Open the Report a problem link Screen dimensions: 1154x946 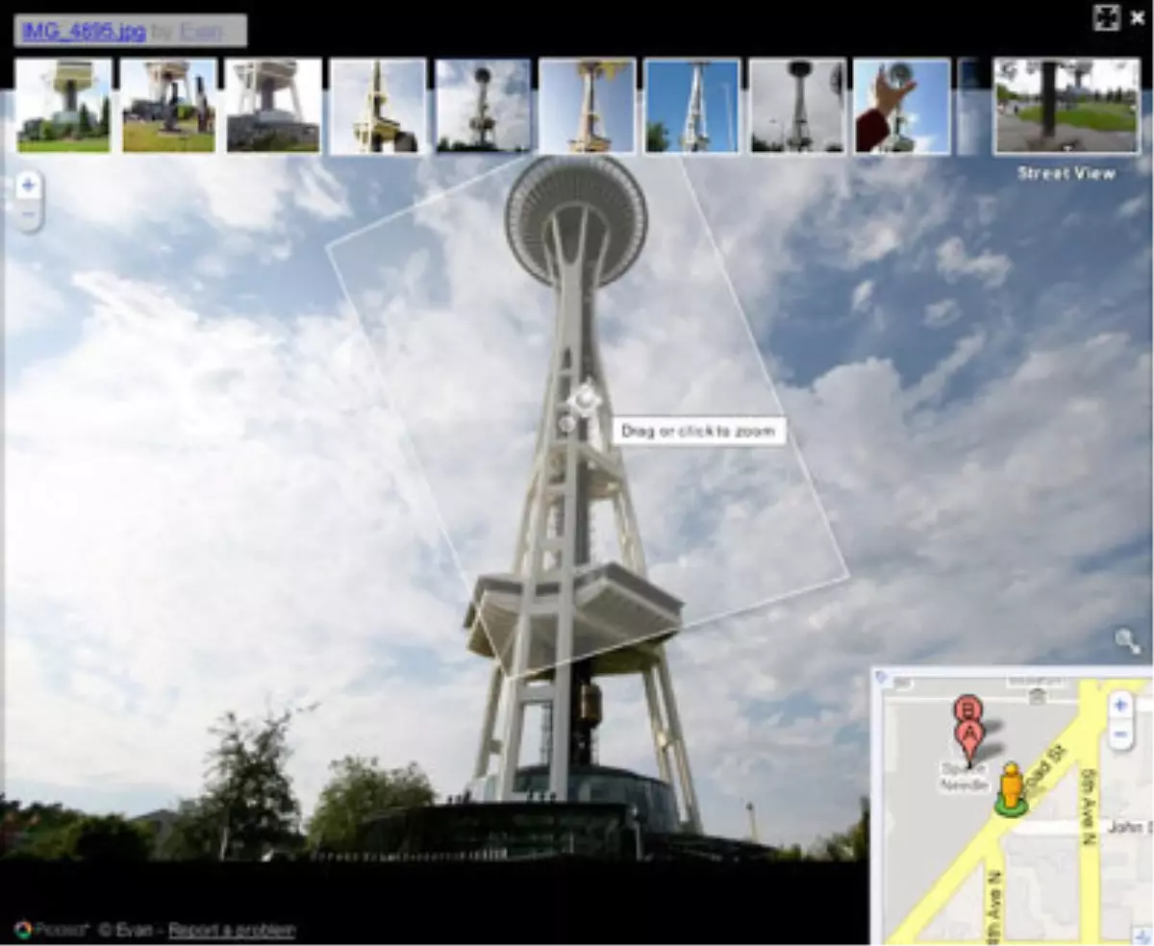pyautogui.click(x=231, y=929)
